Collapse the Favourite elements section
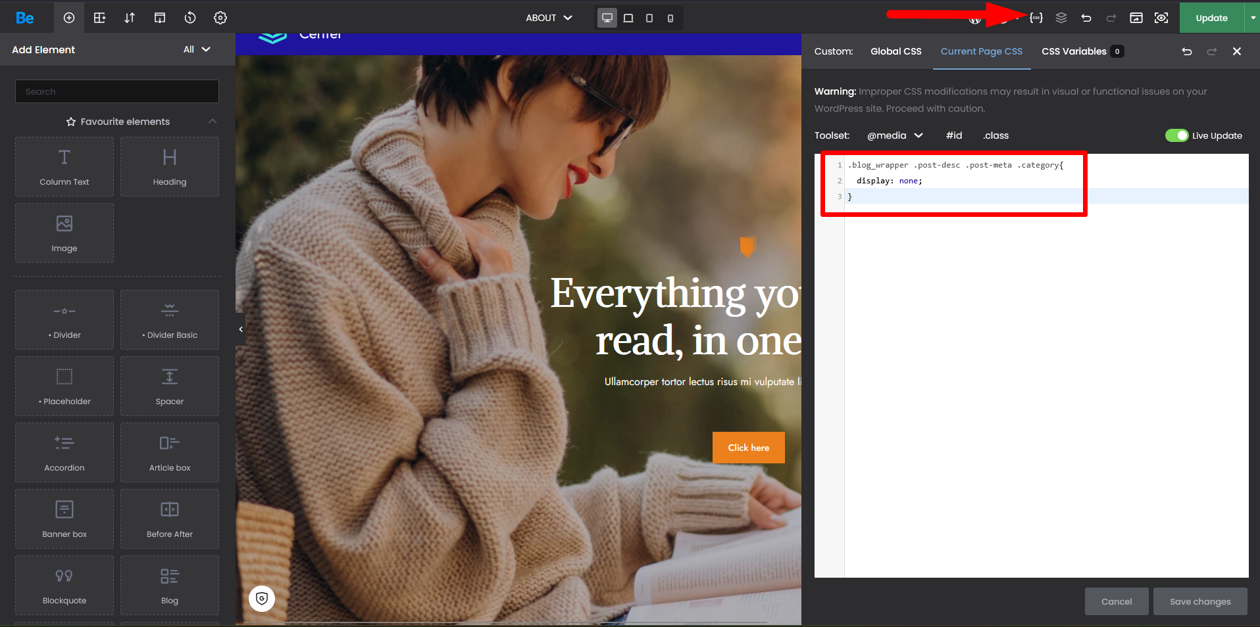 coord(213,122)
